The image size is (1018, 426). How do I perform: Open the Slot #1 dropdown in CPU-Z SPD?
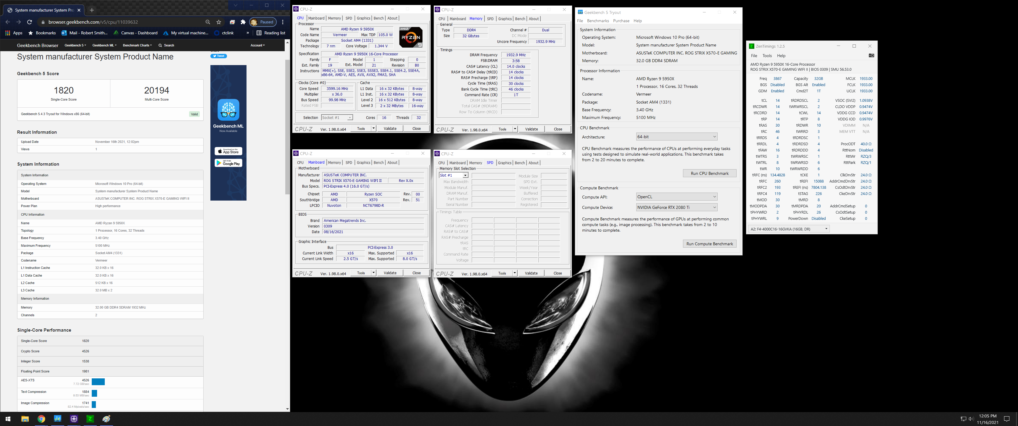(453, 175)
